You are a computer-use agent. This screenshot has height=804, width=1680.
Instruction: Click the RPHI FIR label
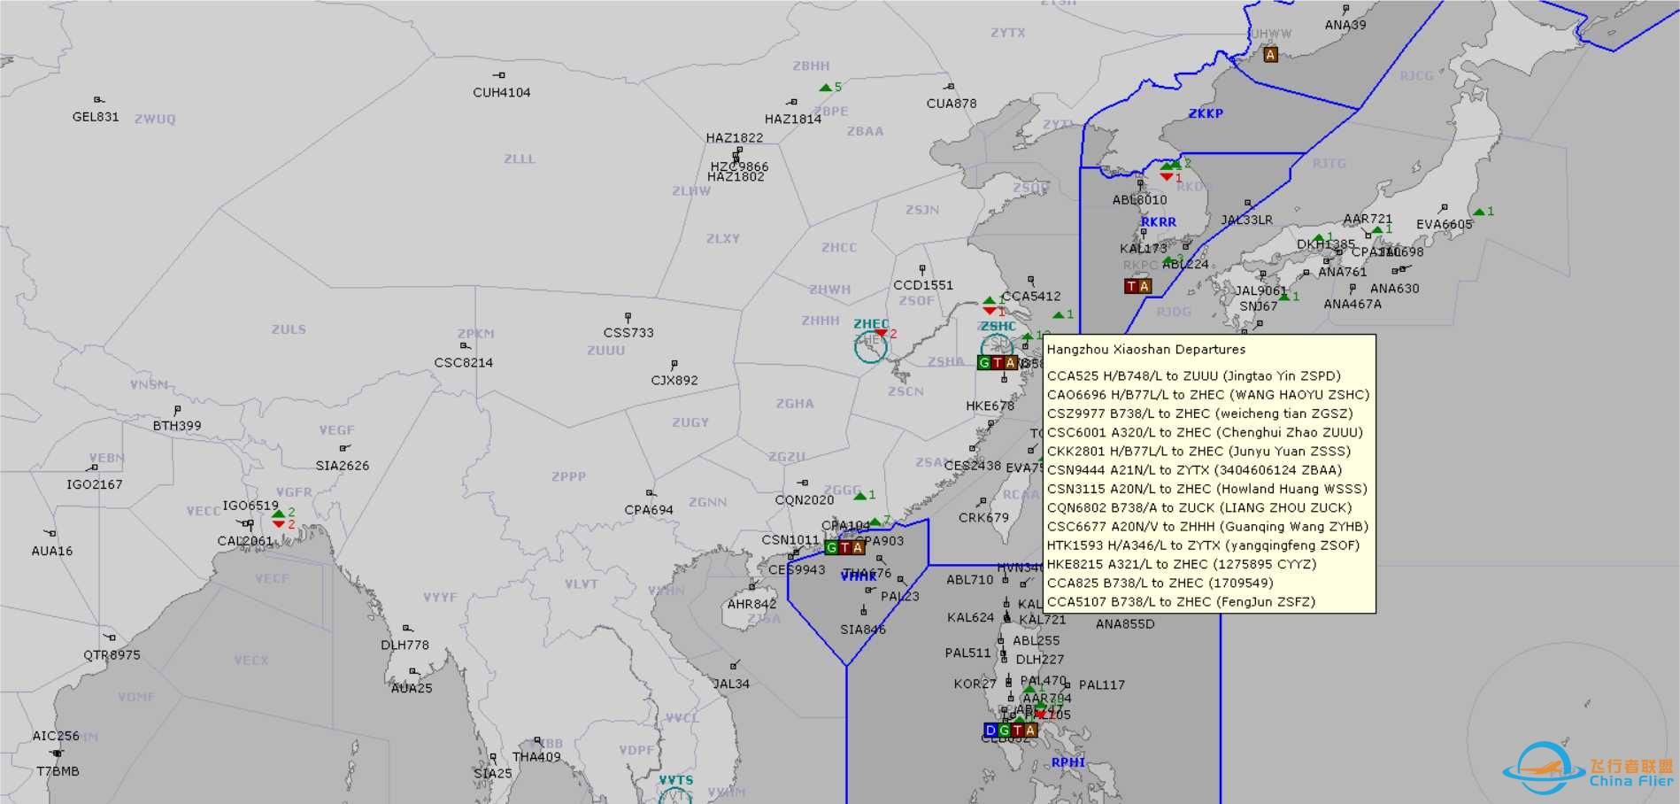tap(1067, 762)
